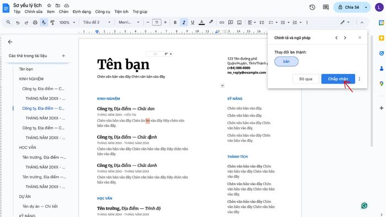Close the outline with back arrow
Screen dimensions: 386x217
(x=10, y=42)
